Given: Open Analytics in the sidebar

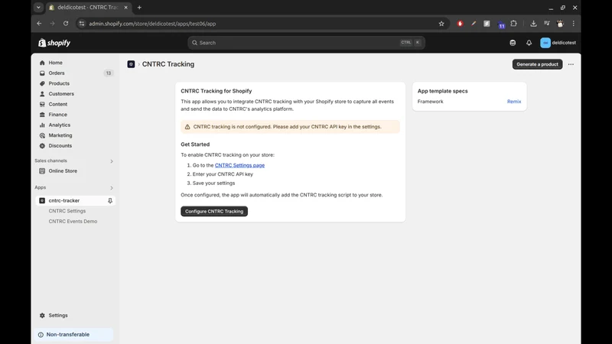Looking at the screenshot, I should [x=60, y=125].
